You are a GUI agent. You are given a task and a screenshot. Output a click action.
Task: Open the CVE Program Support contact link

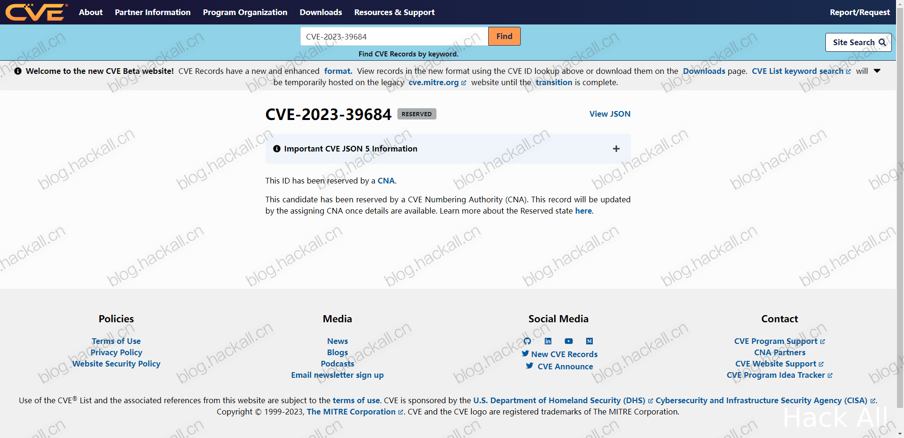pos(779,341)
